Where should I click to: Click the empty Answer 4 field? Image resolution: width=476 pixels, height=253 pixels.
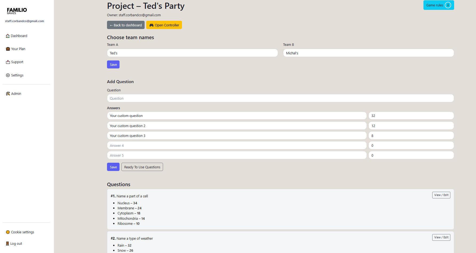(237, 145)
